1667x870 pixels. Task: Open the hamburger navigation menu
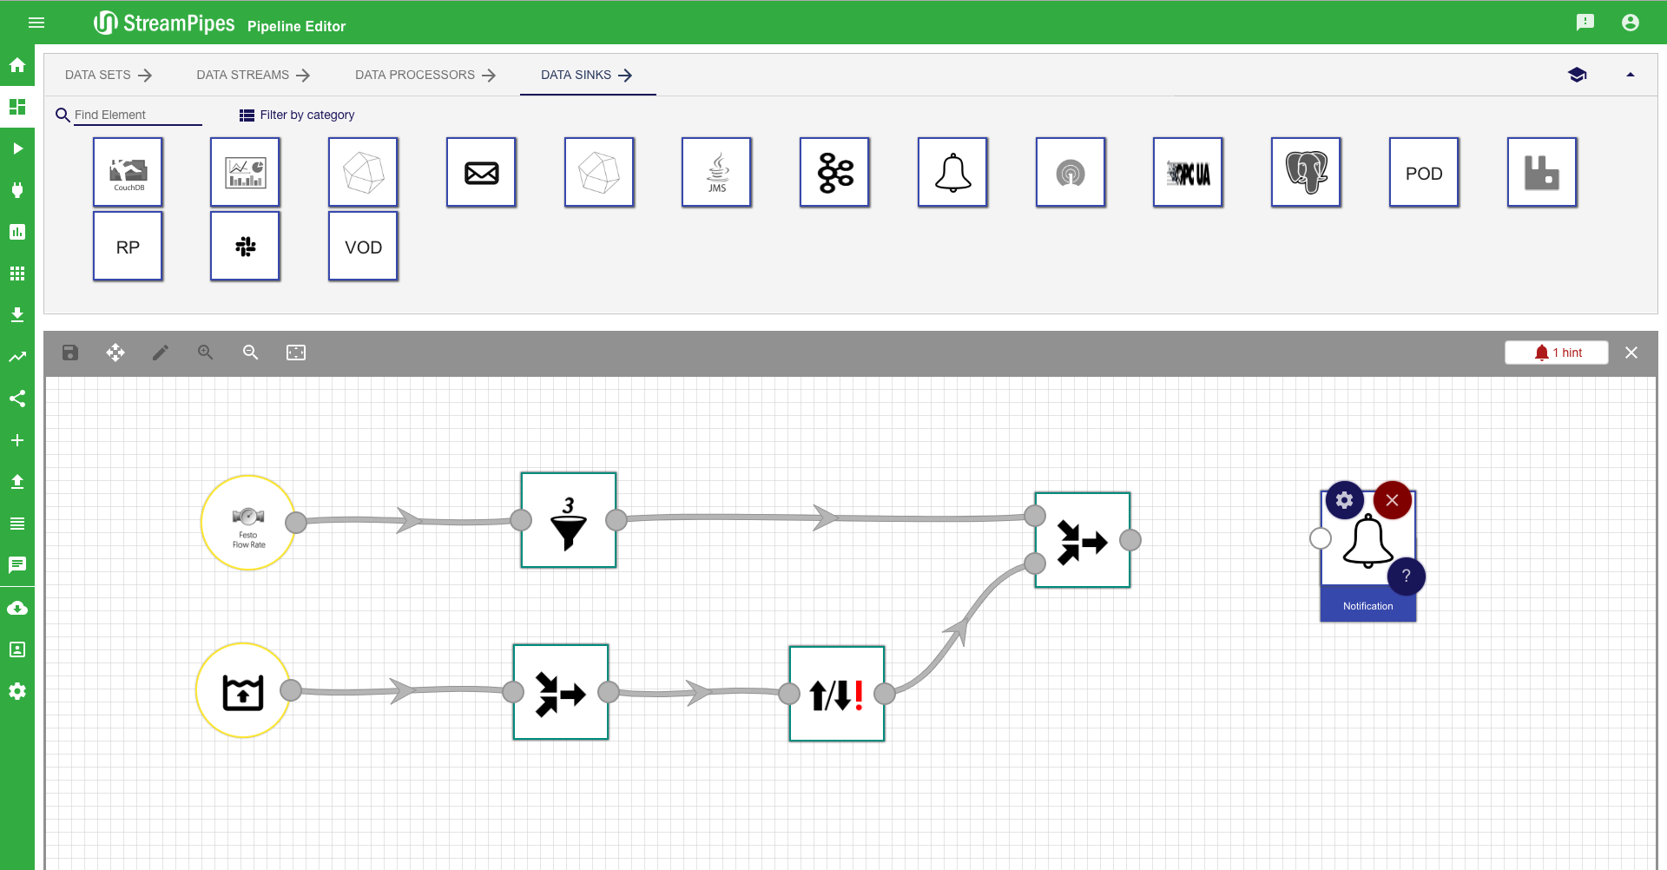(36, 23)
